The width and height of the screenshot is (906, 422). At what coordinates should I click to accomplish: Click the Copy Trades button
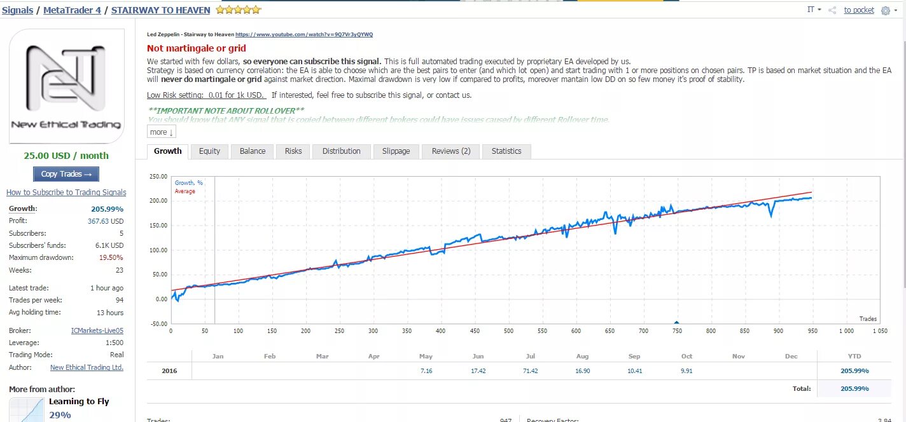[x=66, y=174]
